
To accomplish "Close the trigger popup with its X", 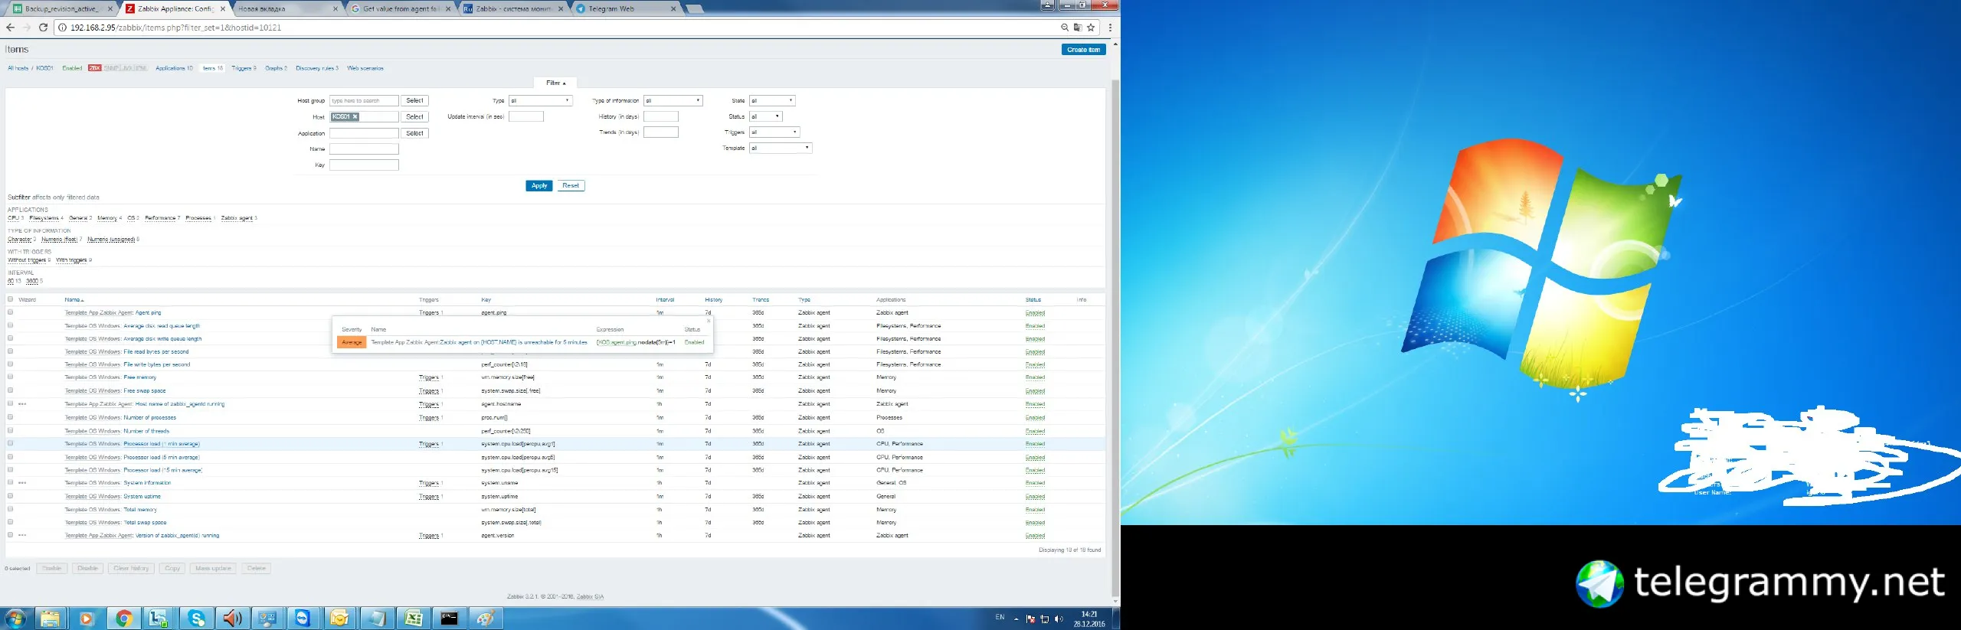I will click(x=708, y=321).
